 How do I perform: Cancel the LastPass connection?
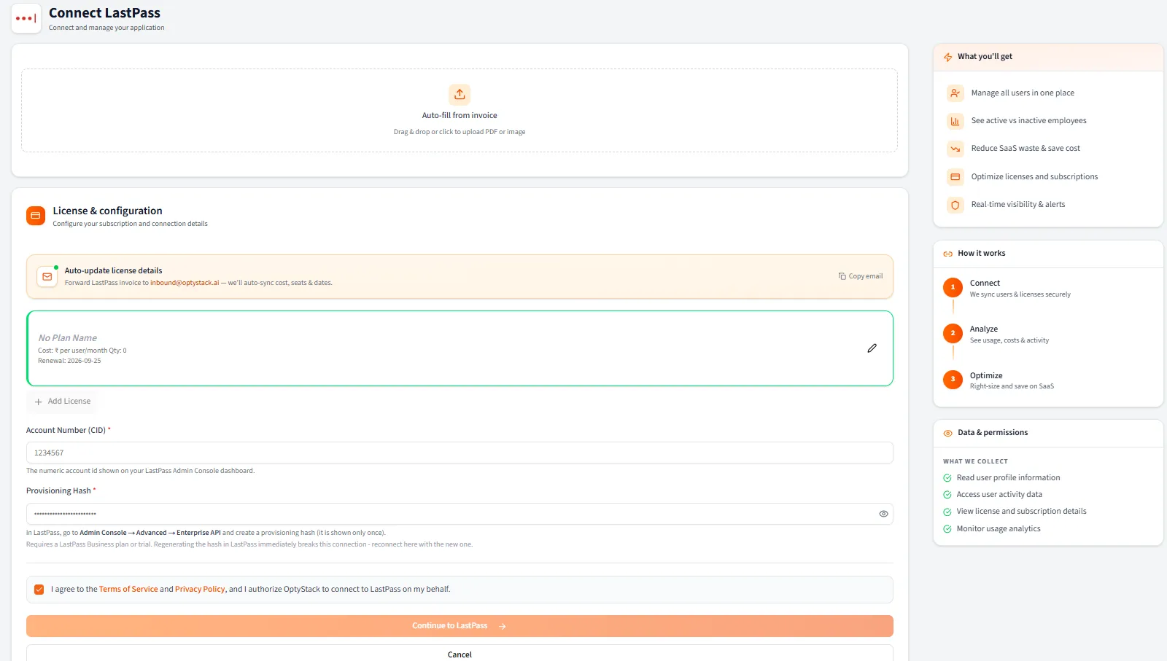point(460,654)
